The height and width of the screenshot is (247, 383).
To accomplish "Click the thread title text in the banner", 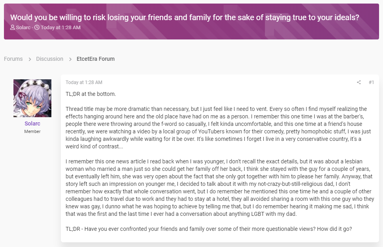I will click(x=185, y=17).
